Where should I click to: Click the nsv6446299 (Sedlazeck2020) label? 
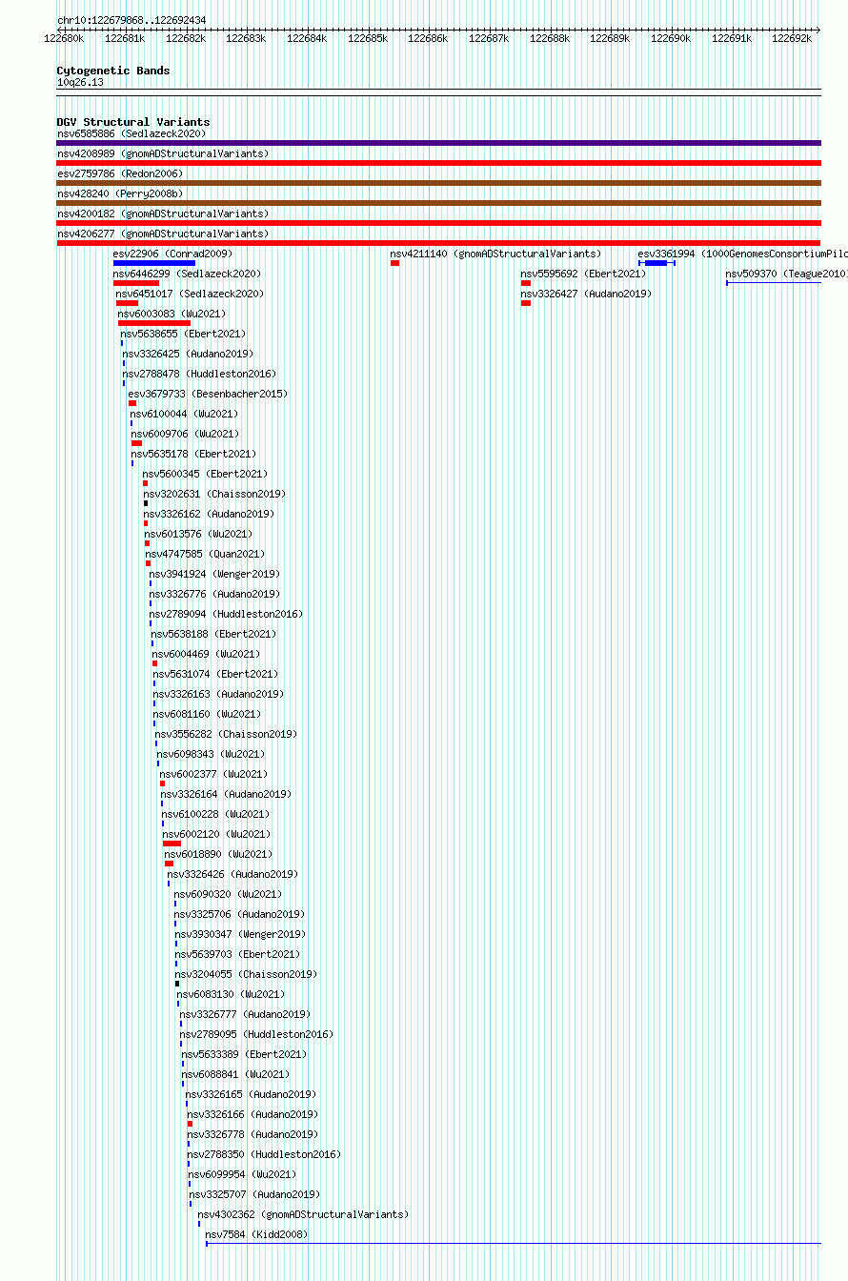[187, 274]
